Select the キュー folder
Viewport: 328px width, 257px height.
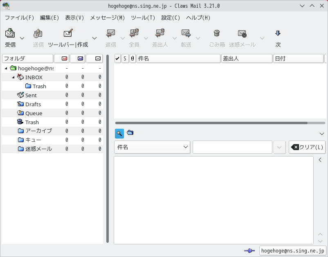coord(52,140)
